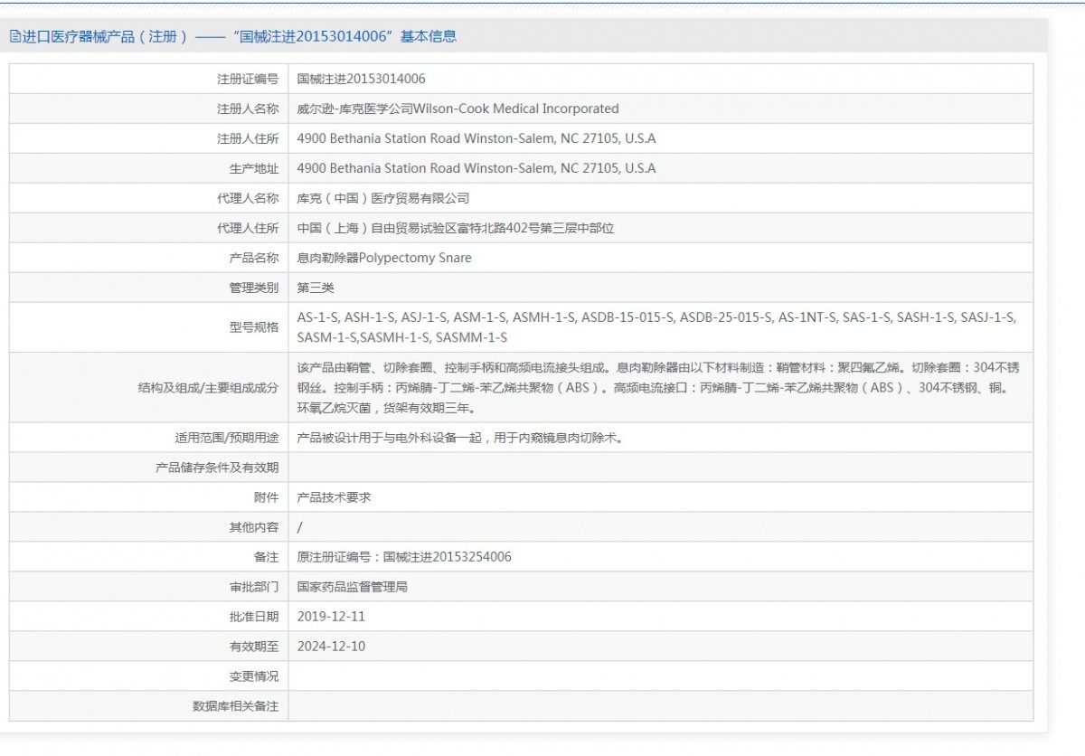Click the 型号规格 model list text
The height and width of the screenshot is (756, 1085).
[656, 327]
